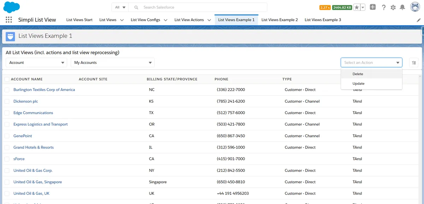Sort by the Account Name column header
The height and width of the screenshot is (204, 424).
click(x=26, y=79)
